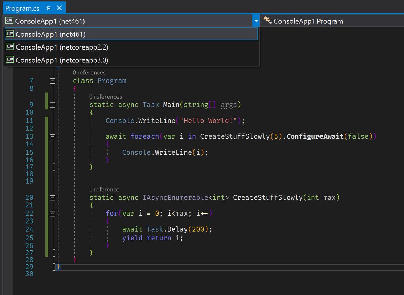Close the Program.cs tab
This screenshot has width=404, height=295.
click(59, 8)
